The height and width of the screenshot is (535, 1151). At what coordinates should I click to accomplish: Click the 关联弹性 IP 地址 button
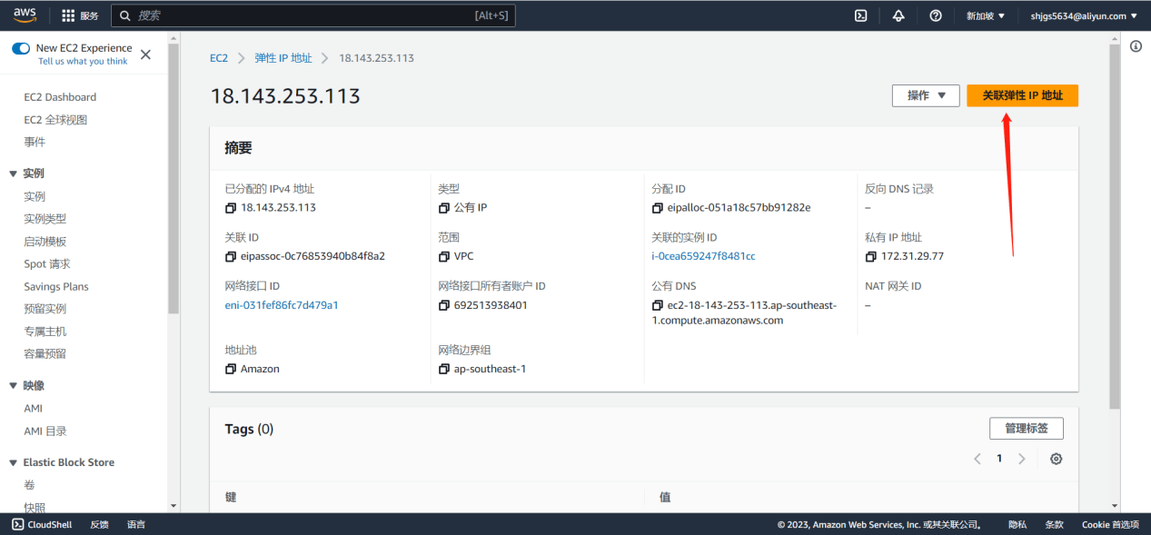click(1022, 95)
